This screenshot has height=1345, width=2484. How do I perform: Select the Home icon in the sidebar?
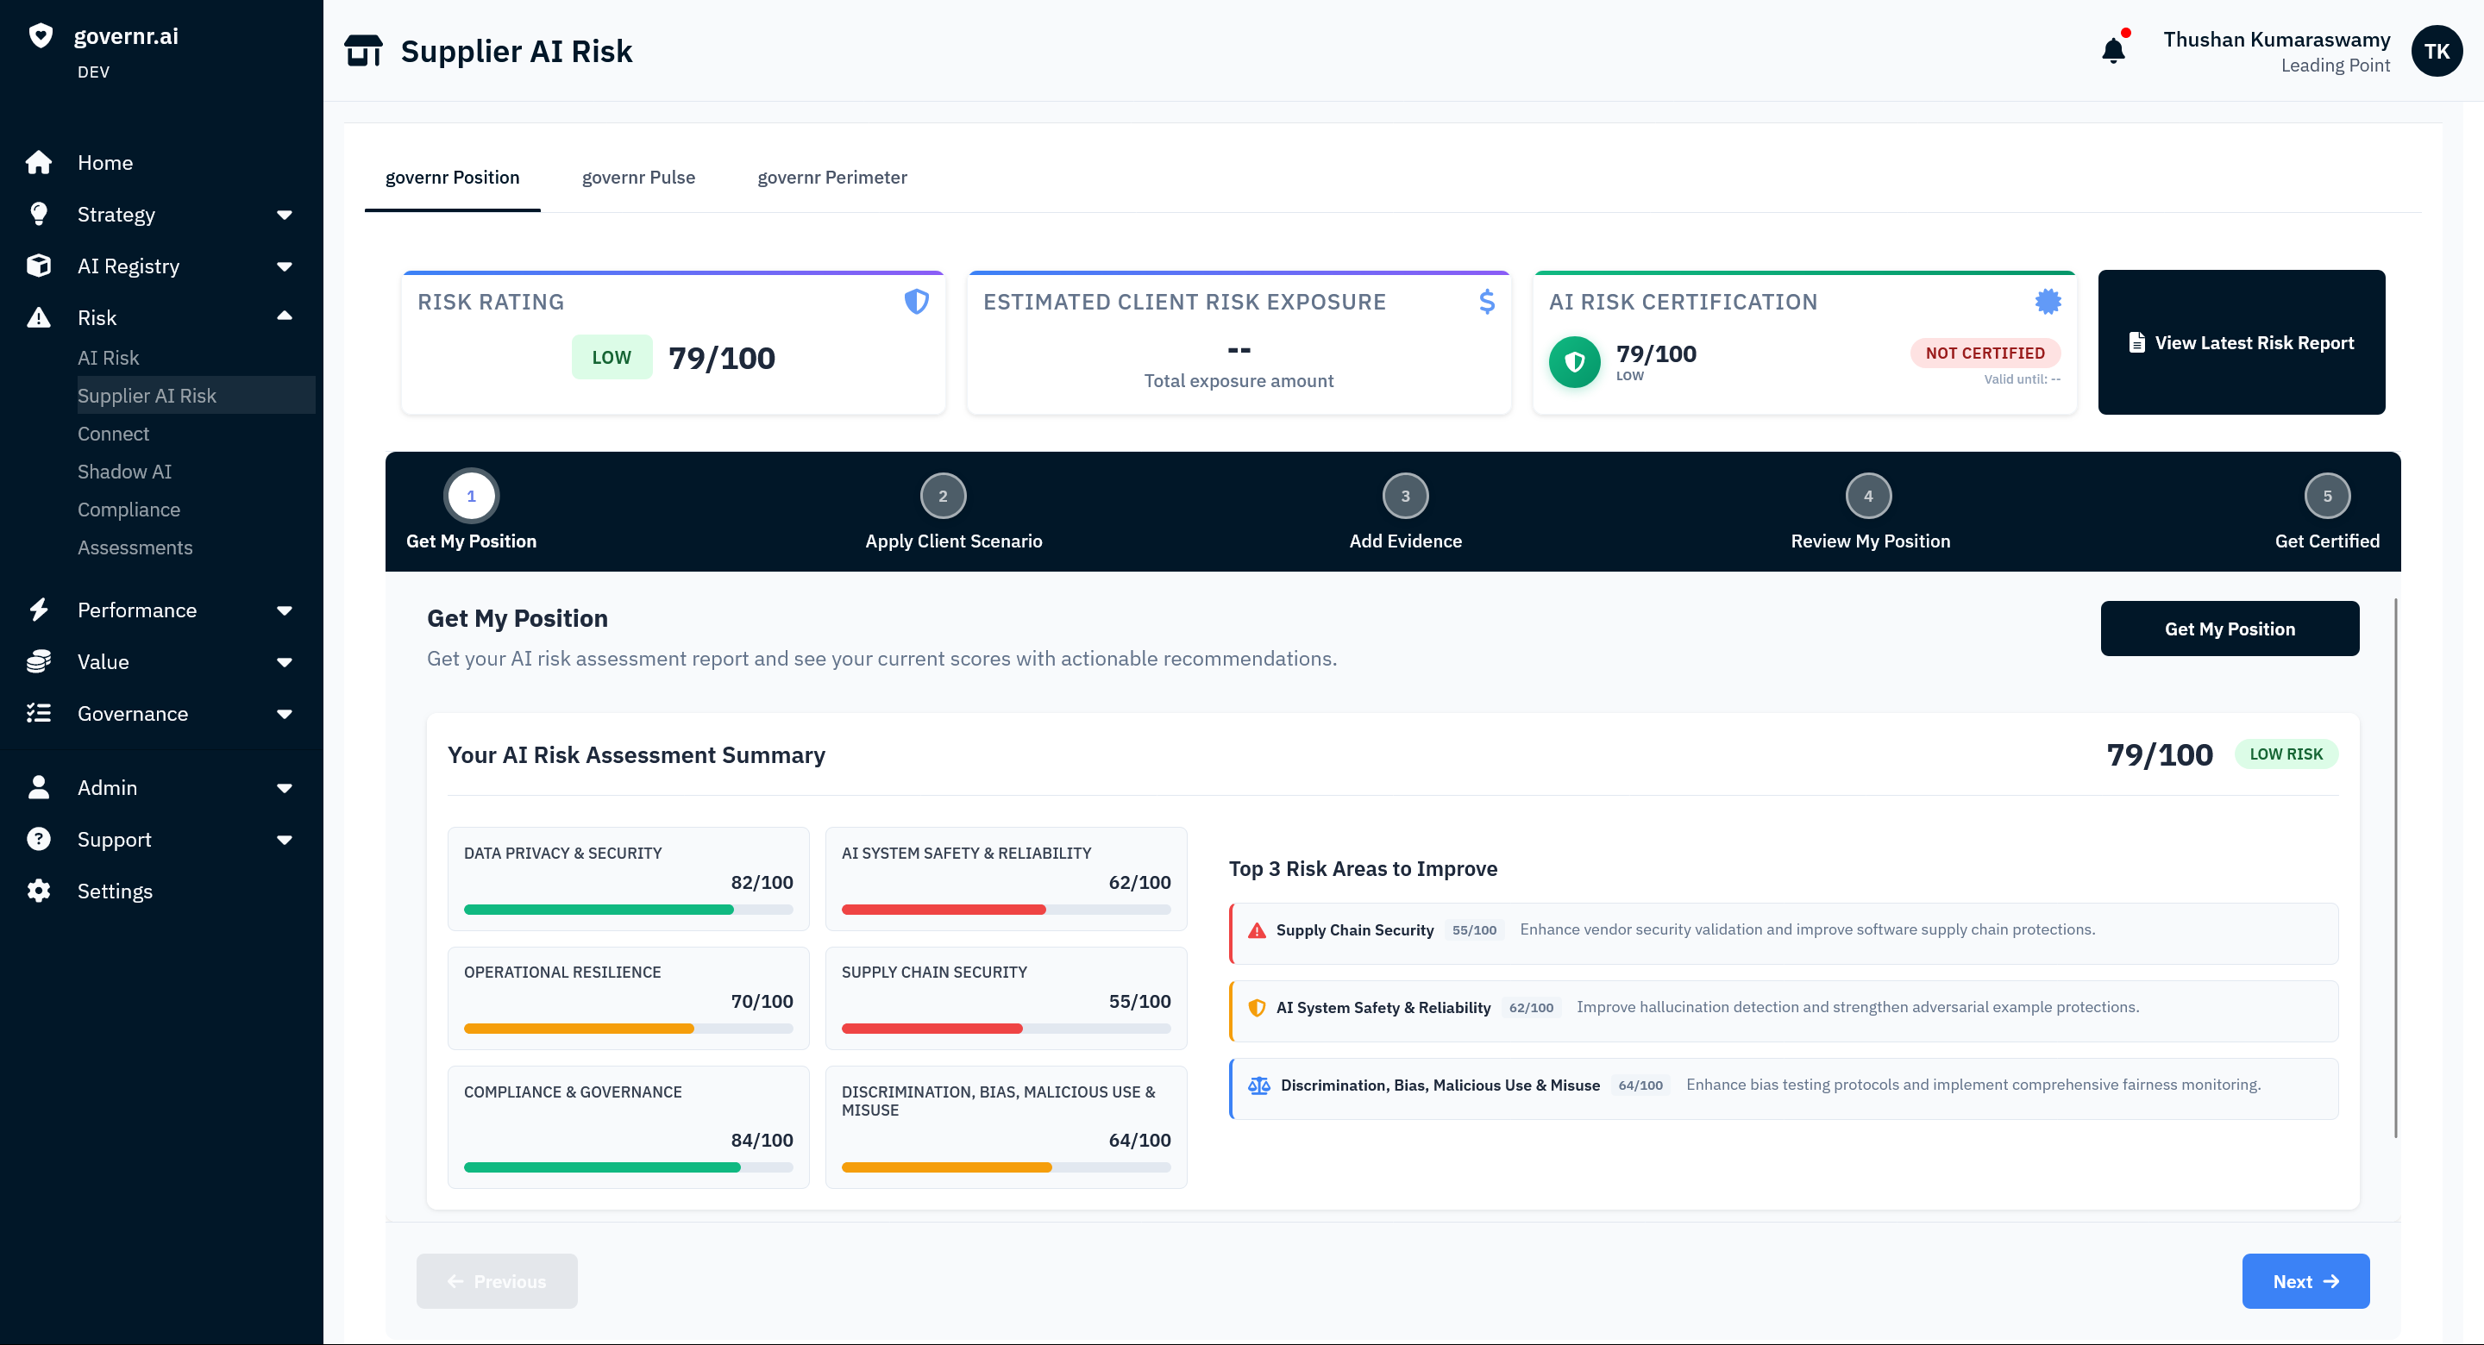click(x=40, y=162)
